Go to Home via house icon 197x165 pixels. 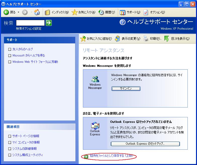[37, 12]
